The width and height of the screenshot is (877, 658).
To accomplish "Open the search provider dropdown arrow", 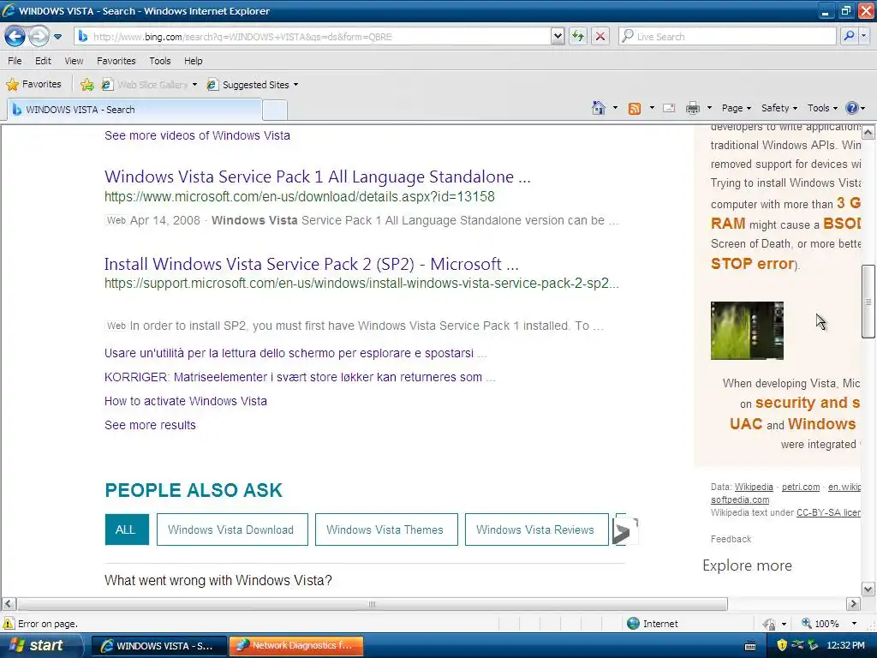I will (x=863, y=37).
